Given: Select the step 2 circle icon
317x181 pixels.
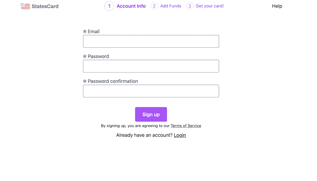Looking at the screenshot, I should tap(154, 6).
